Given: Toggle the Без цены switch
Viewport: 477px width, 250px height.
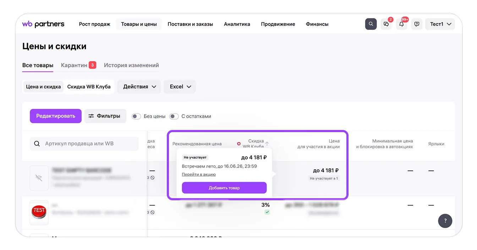Looking at the screenshot, I should pos(136,116).
